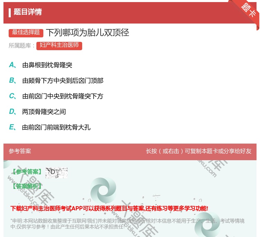Viewport: 260px width, 237px height.
Task: Click the 题卡 corner ribbon
Action: click(x=248, y=11)
